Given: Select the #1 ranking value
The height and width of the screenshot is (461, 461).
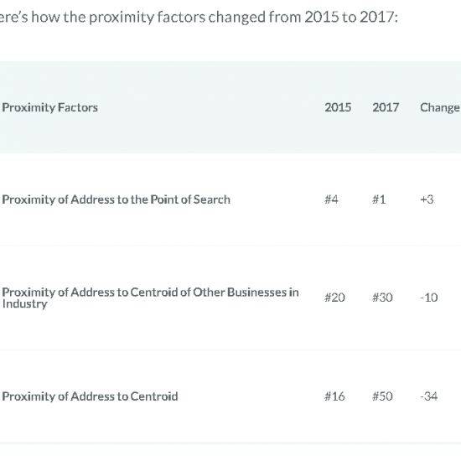Looking at the screenshot, I should [x=379, y=199].
